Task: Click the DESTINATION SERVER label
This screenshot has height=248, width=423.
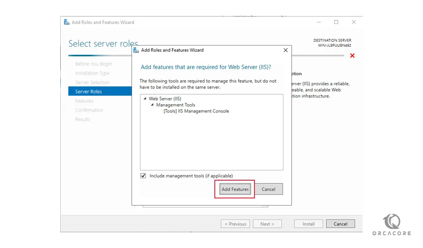Action: pos(333,40)
